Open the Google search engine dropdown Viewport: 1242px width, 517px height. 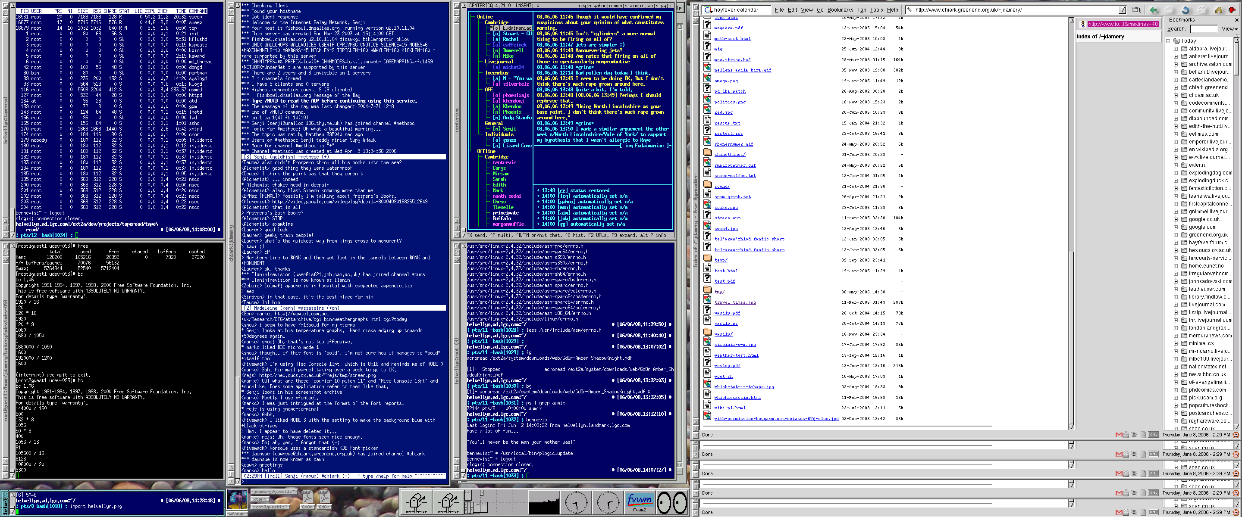tap(708, 9)
